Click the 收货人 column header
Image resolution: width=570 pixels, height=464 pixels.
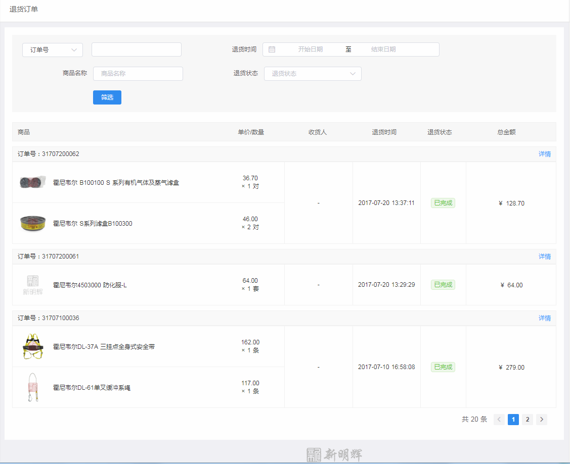(x=318, y=132)
